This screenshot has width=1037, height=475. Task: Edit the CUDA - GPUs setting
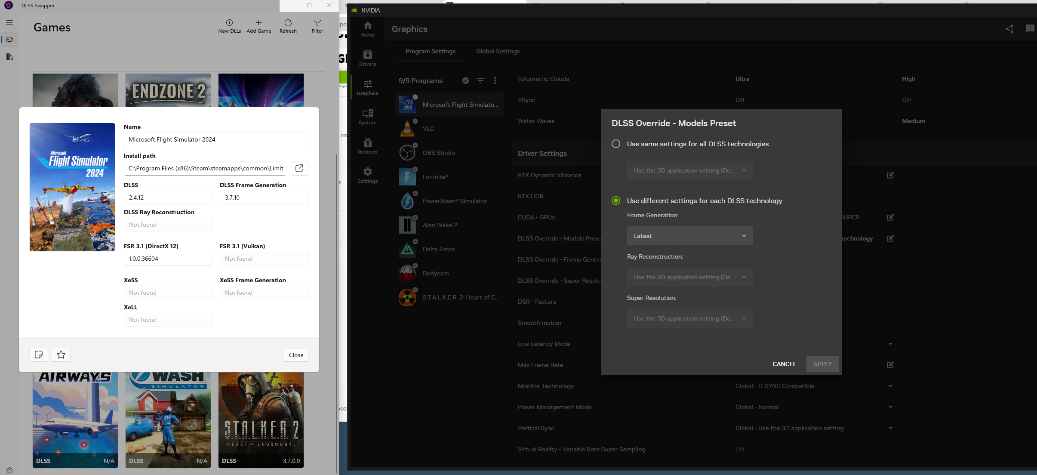point(890,217)
